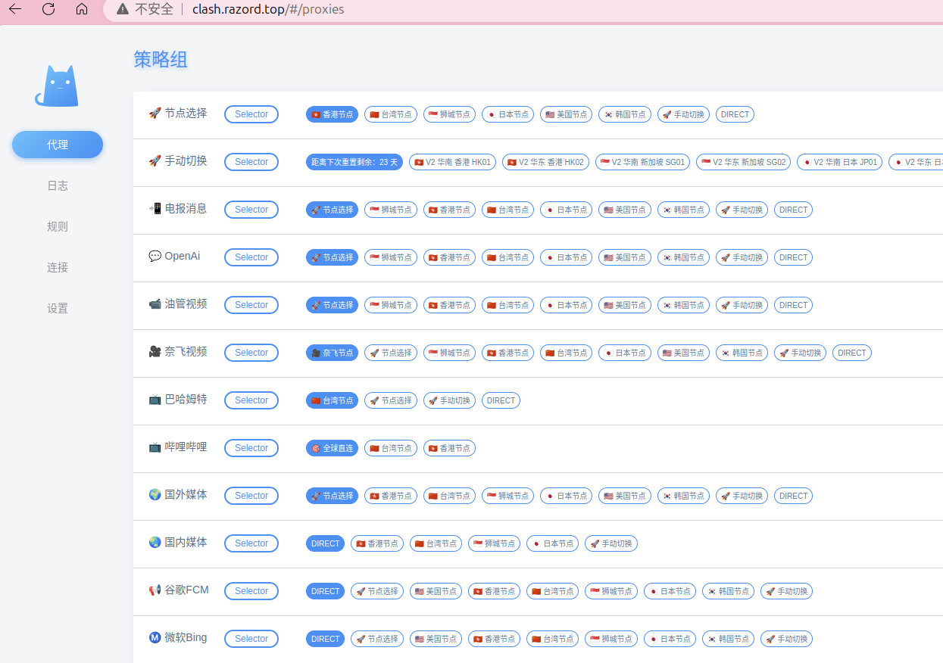Open the 日志 logs tab

[58, 185]
